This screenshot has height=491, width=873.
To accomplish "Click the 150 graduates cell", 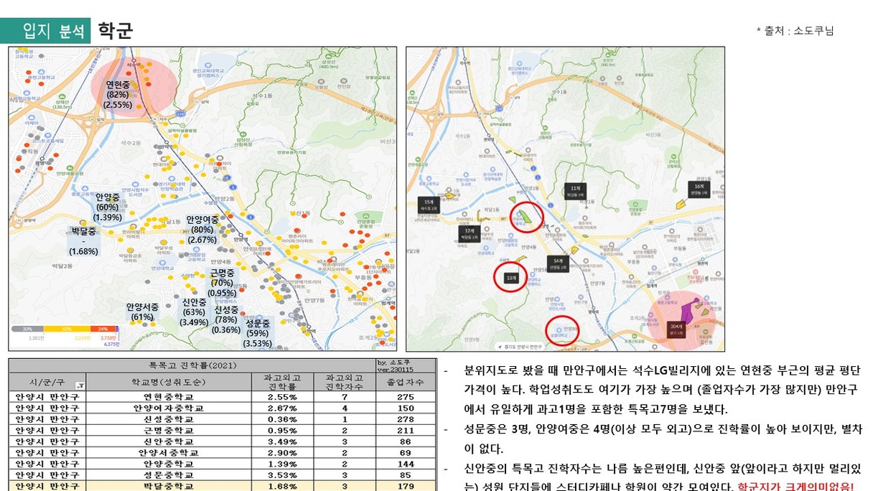I will [406, 408].
